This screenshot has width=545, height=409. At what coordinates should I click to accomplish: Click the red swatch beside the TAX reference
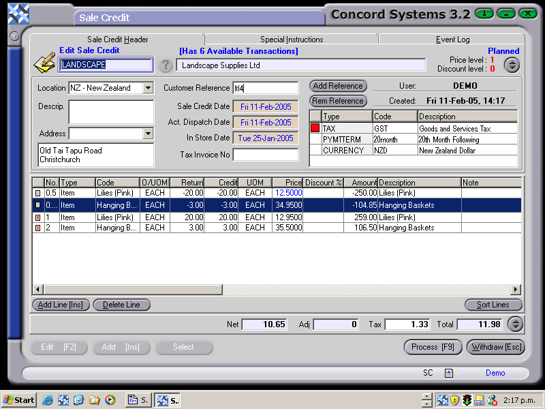pos(314,128)
